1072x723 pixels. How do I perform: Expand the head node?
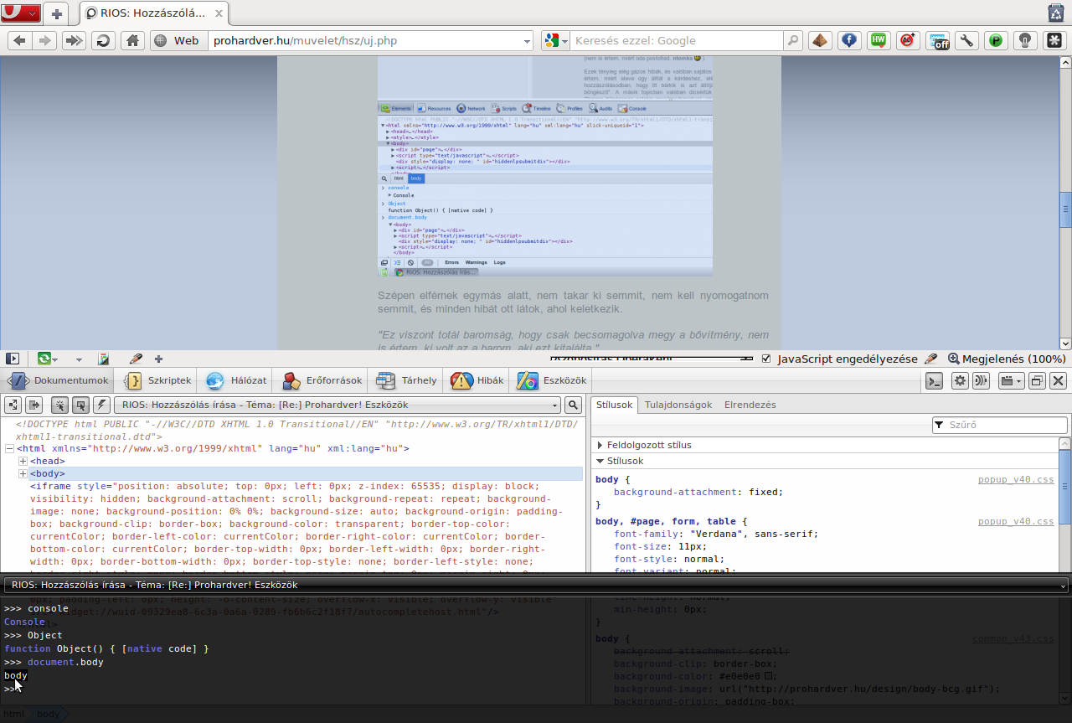coord(23,462)
